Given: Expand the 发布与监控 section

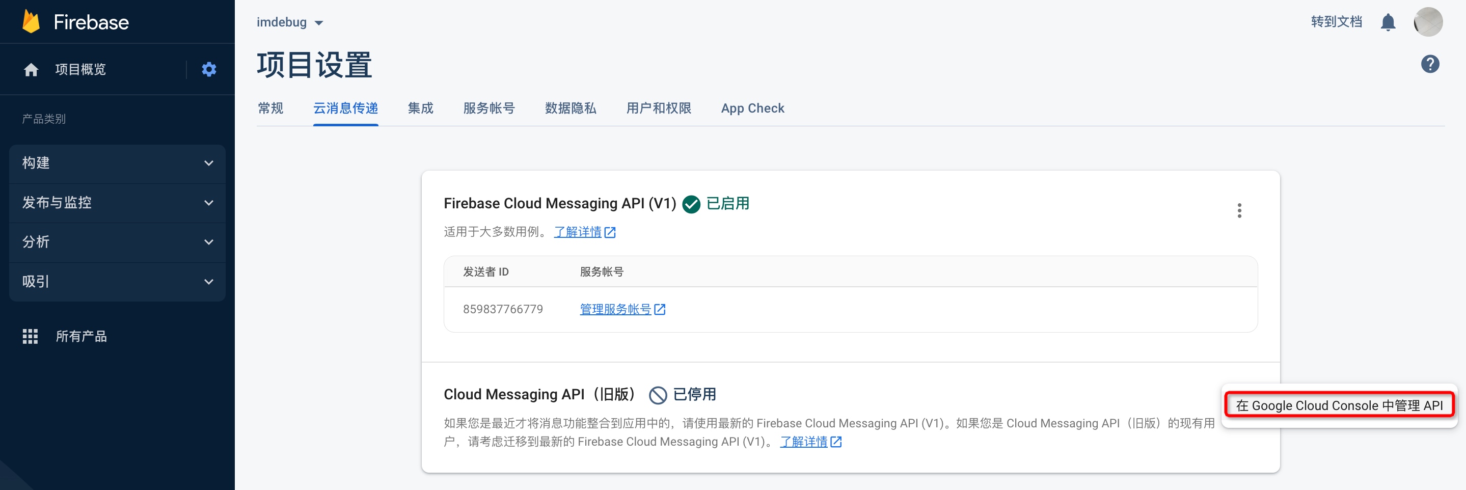Looking at the screenshot, I should pyautogui.click(x=117, y=203).
